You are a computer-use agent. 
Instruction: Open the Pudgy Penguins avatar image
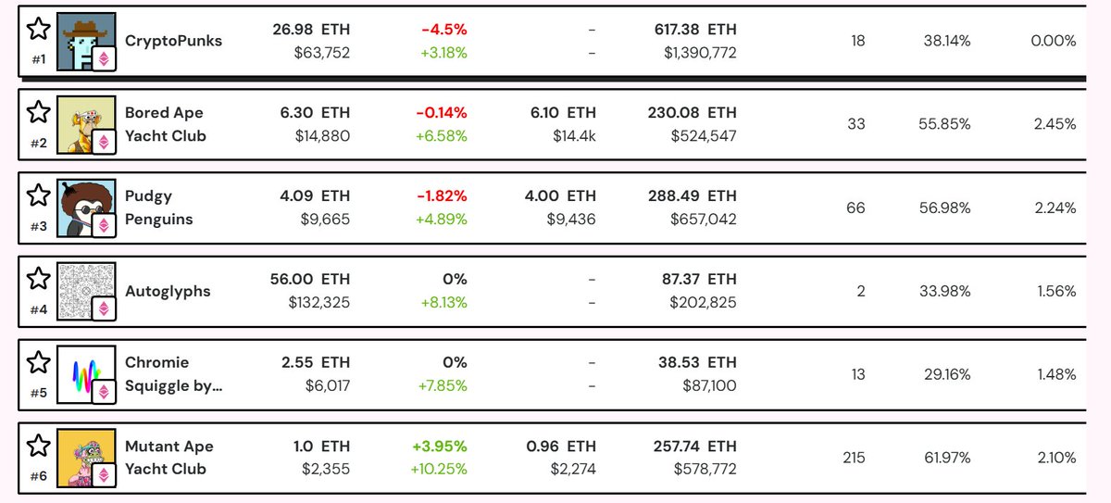(81, 204)
